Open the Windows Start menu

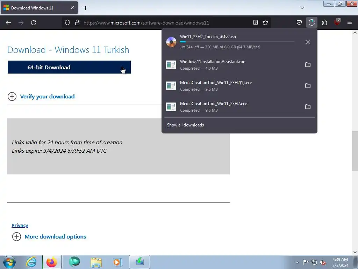pos(9,262)
